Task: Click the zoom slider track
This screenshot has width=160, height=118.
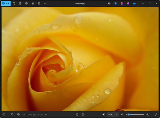Action: [135, 114]
